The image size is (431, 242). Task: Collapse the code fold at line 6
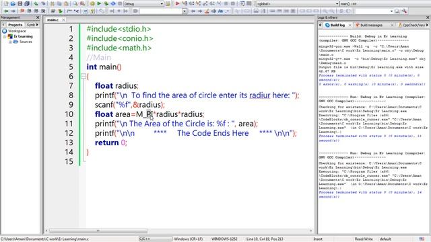pos(84,77)
